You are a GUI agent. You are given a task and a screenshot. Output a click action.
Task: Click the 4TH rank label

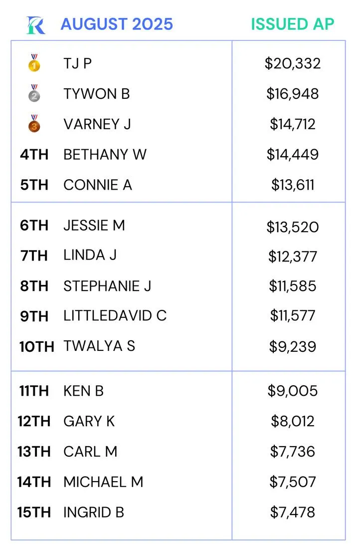coord(34,155)
